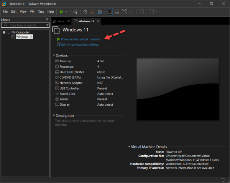Viewport: 230px width, 183px height.
Task: Open the power options dropdown arrow
Action: pyautogui.click(x=67, y=12)
